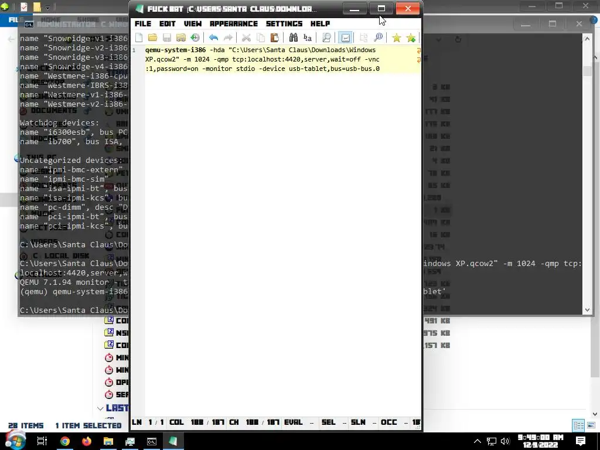The width and height of the screenshot is (600, 450).
Task: Click the file history clock icon
Action: pyautogui.click(x=195, y=37)
